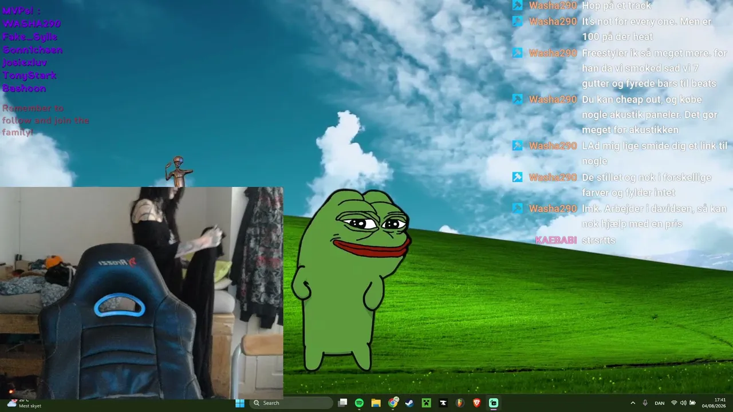Click the mod badge beside 'Imk. Arbejder i davidsen'
The height and width of the screenshot is (412, 733).
click(517, 208)
